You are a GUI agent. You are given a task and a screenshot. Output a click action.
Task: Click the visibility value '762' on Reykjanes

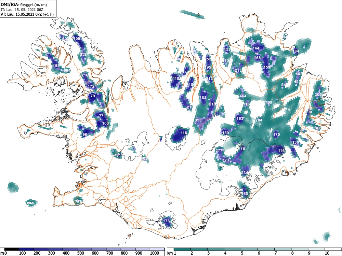tap(78, 202)
